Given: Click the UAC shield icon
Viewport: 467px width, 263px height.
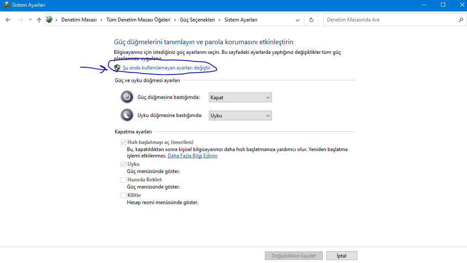Looking at the screenshot, I should [117, 68].
